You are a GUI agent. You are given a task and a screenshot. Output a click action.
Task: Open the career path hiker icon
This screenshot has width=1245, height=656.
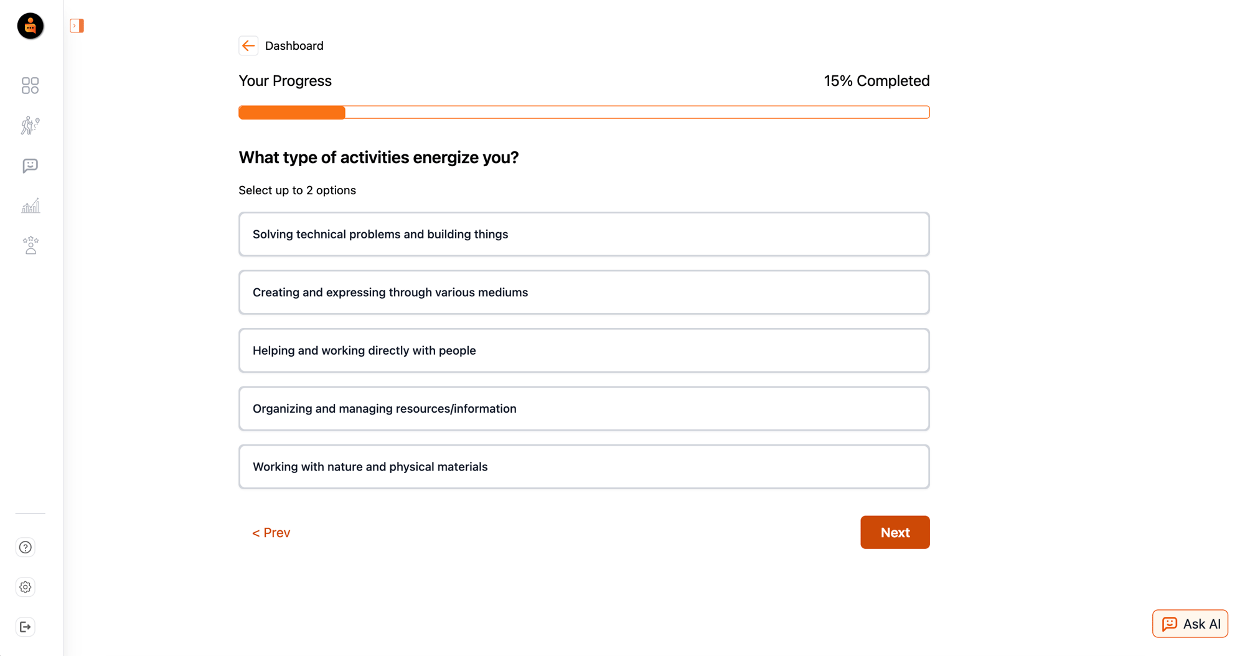pyautogui.click(x=30, y=126)
